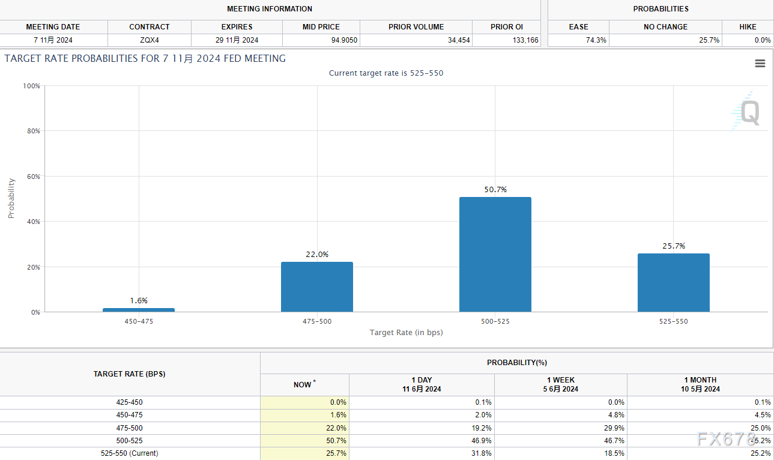Click the MEETING DATE column header
Screen dimensions: 774x460
(x=53, y=27)
